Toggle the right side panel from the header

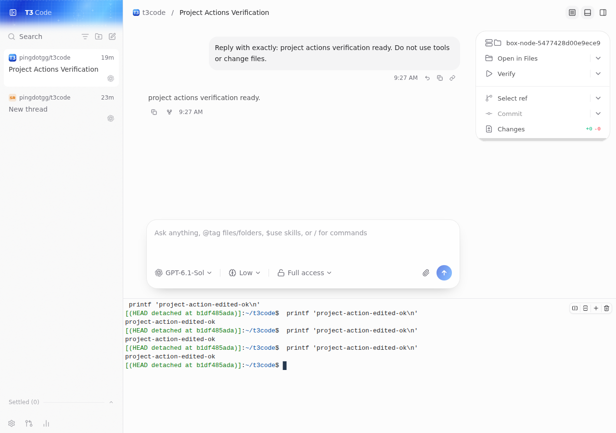pos(603,13)
